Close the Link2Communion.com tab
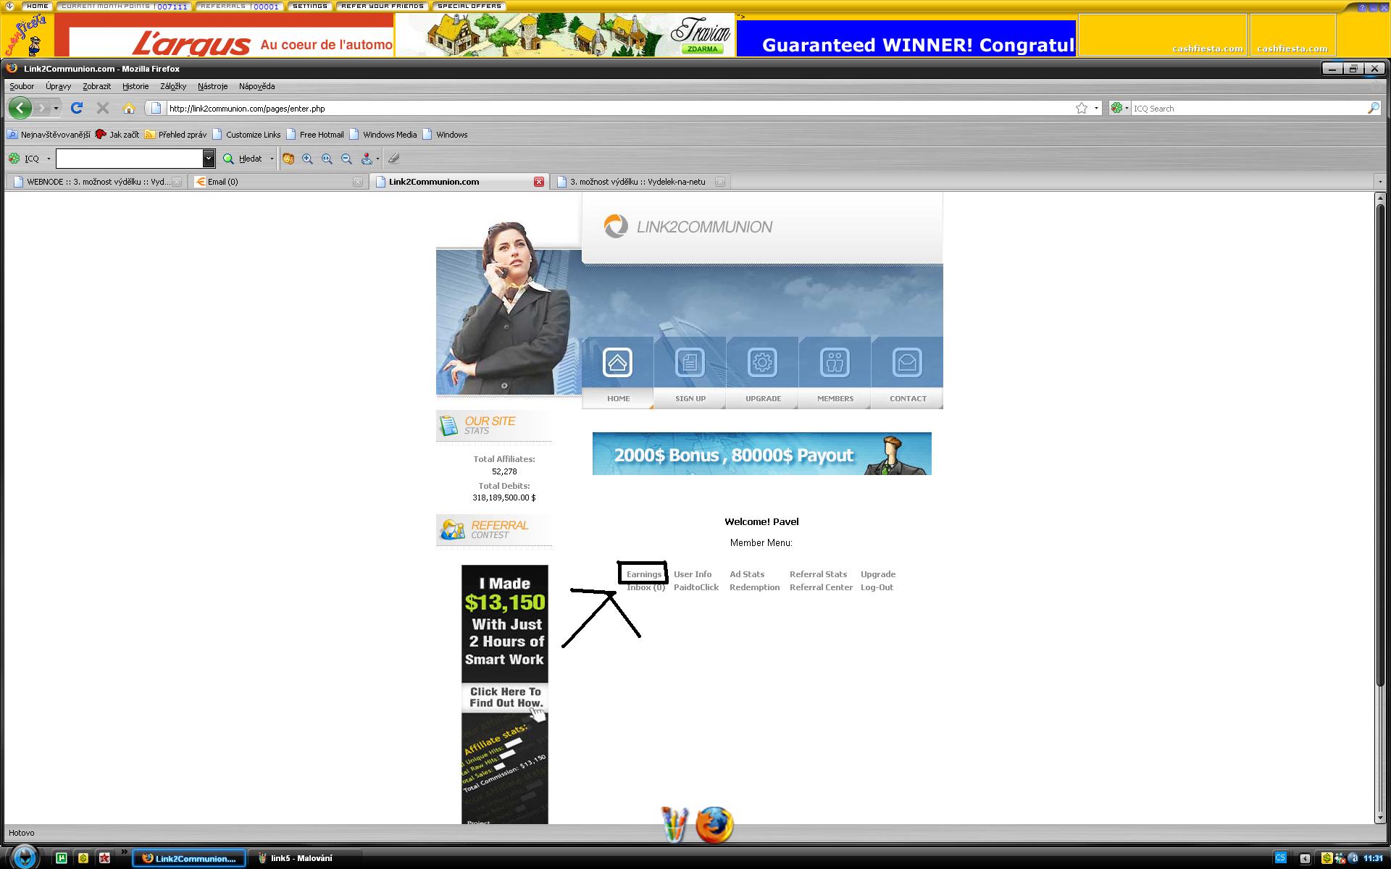 (x=539, y=182)
